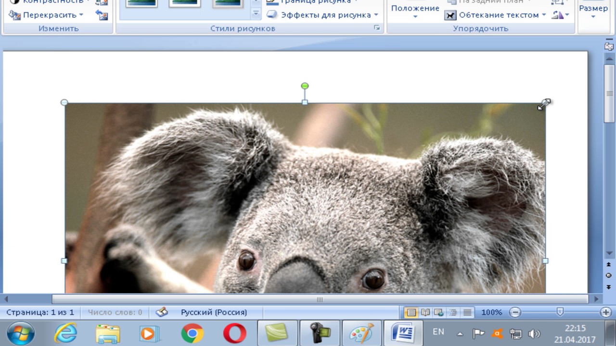
Task: Click the EN input language indicator
Action: [x=438, y=332]
